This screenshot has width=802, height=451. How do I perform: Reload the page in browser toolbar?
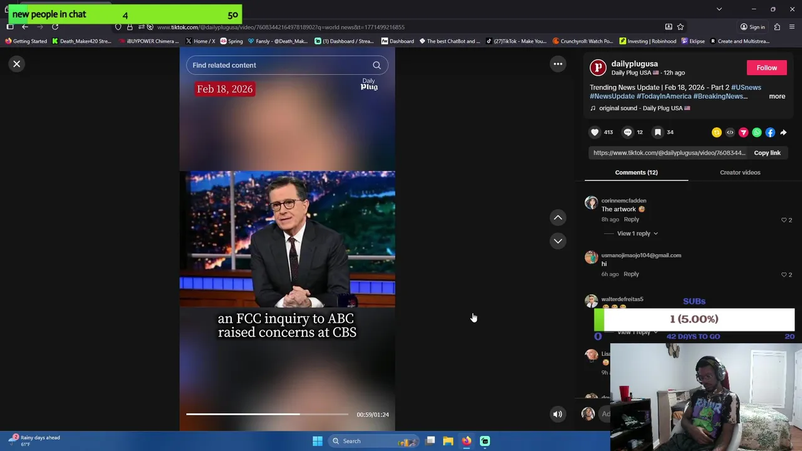(55, 27)
